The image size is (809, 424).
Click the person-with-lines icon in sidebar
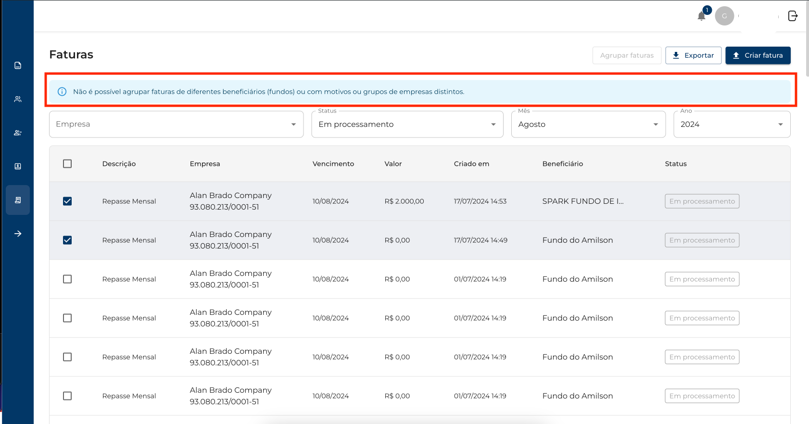(18, 133)
